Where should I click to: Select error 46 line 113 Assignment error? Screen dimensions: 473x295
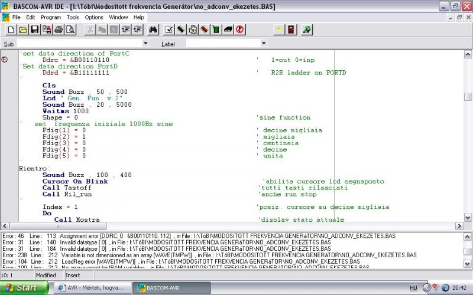pyautogui.click(x=199, y=236)
